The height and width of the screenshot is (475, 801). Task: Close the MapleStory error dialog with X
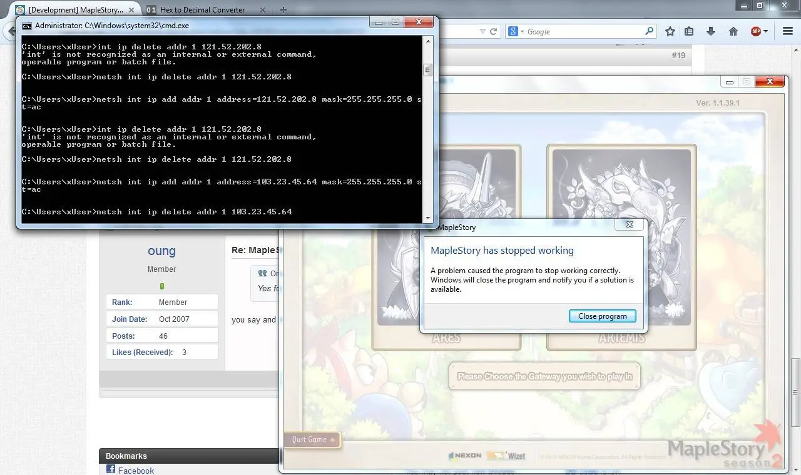tap(630, 224)
